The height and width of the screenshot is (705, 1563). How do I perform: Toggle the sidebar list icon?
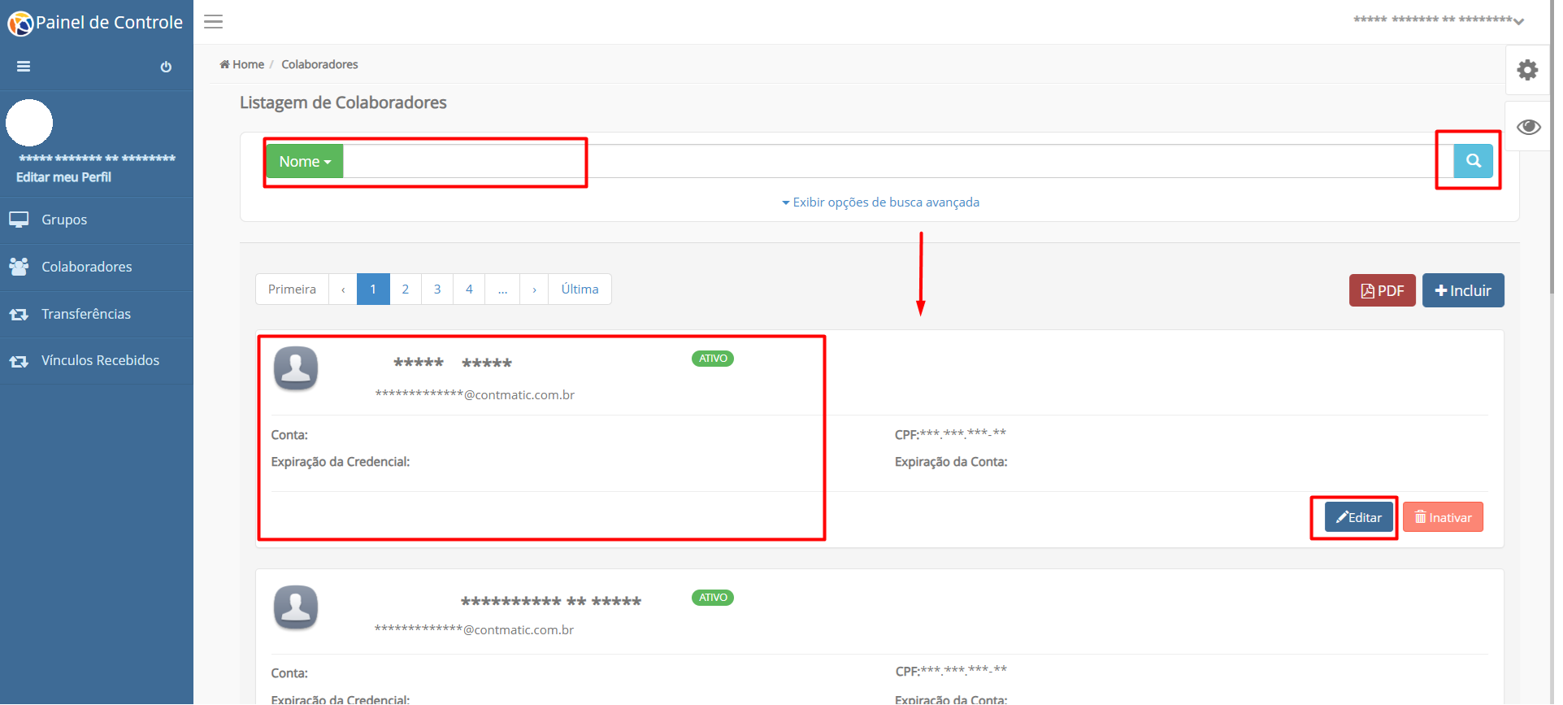24,67
